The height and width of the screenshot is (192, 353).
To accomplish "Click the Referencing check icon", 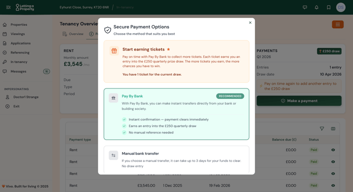I will (5, 53).
